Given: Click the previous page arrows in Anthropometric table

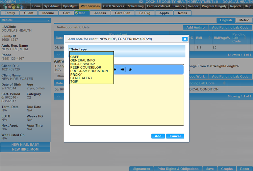Looking at the screenshot, I should click(x=59, y=55).
